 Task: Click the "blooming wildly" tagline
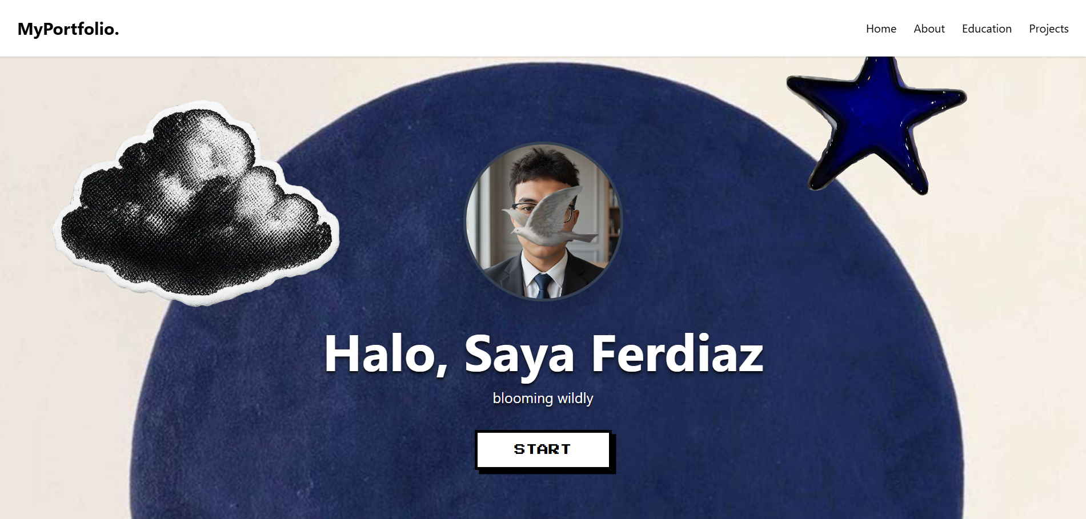tap(543, 398)
